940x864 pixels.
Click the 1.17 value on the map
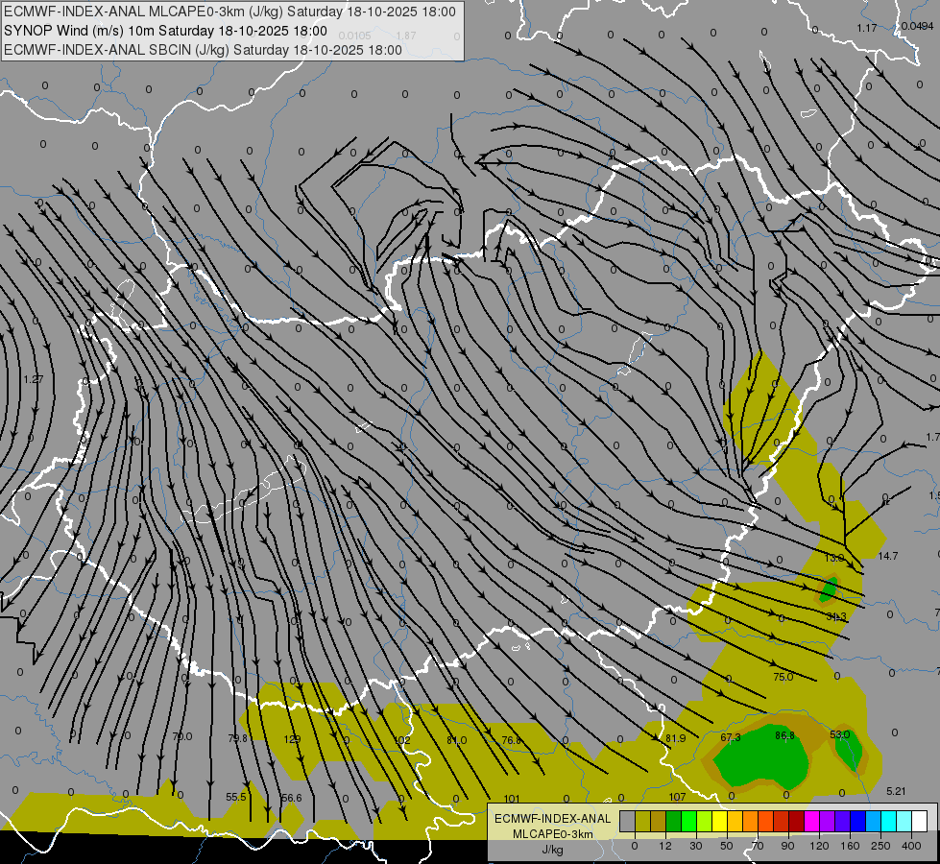[866, 28]
